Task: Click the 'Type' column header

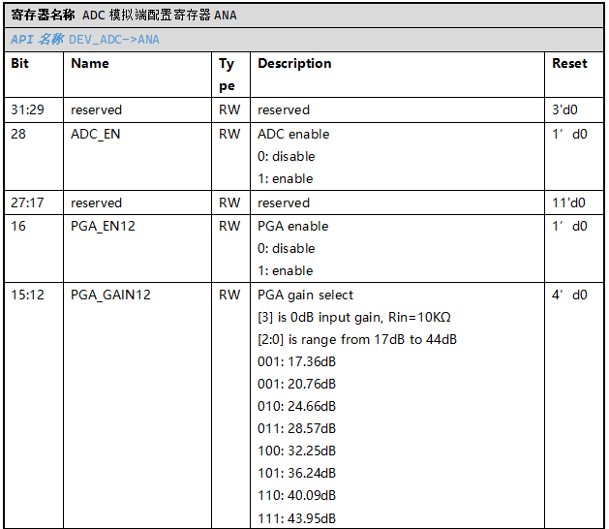Action: (227, 75)
